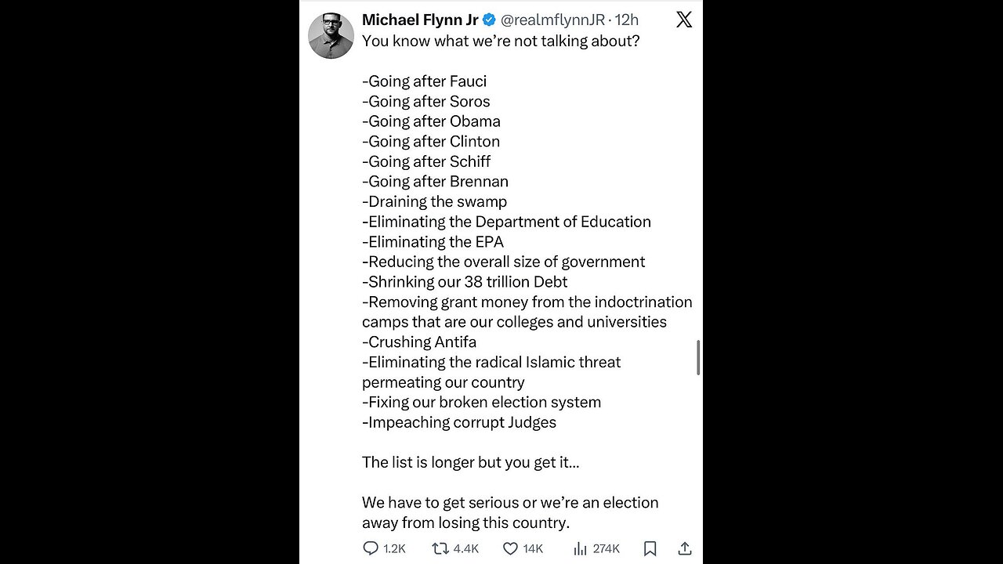Screen dimensions: 1003x564
Task: Open Michael Flynn Jr's profile picture
Action: 331,35
